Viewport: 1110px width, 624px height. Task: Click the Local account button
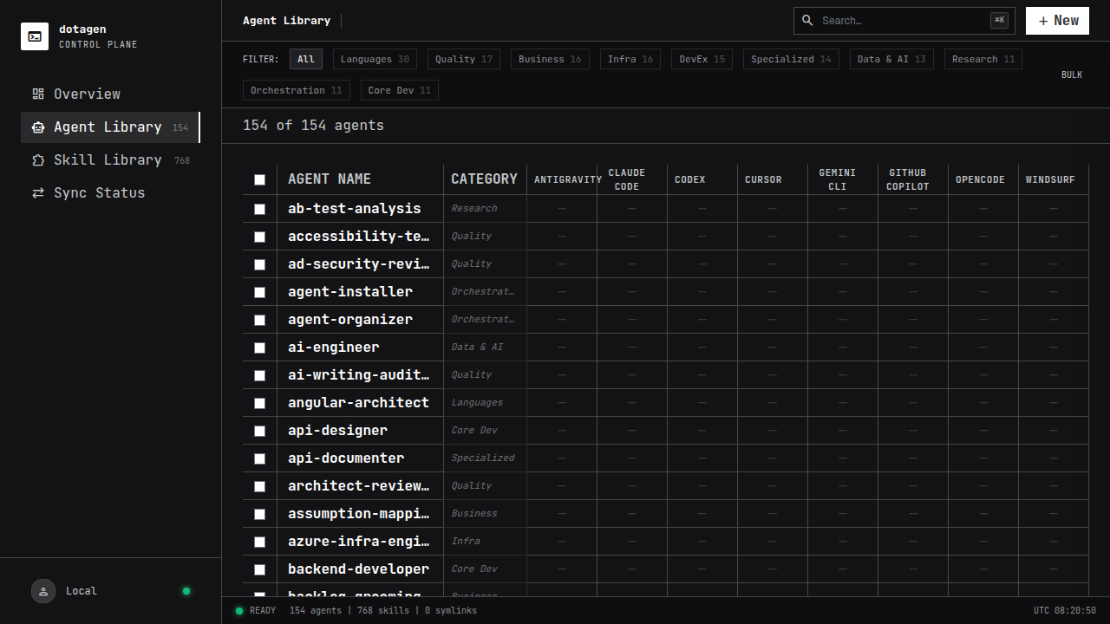pos(110,591)
